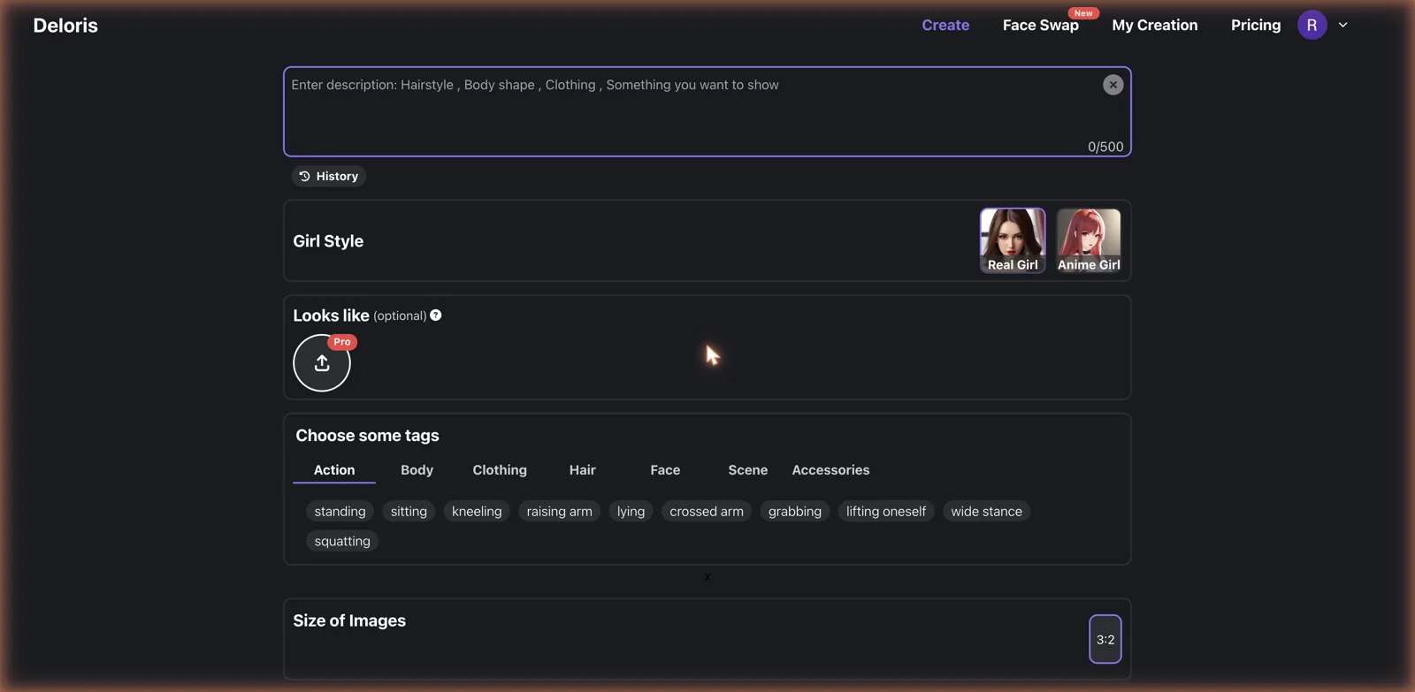Open My Creation in the nav
Image resolution: width=1415 pixels, height=692 pixels.
[1155, 25]
